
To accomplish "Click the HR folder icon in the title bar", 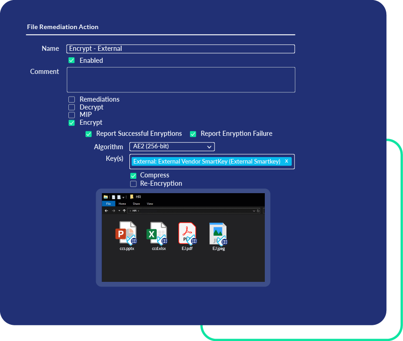I will [x=132, y=197].
